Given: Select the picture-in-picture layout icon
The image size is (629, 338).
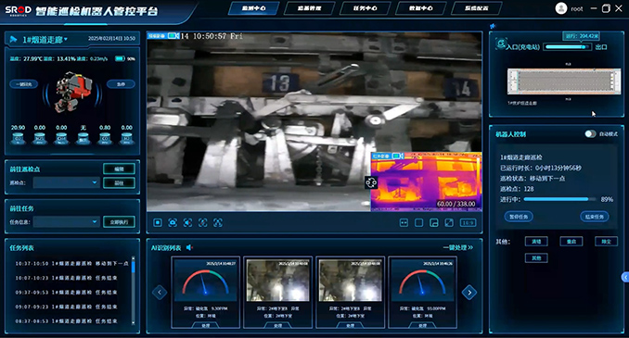Looking at the screenshot, I should [434, 222].
